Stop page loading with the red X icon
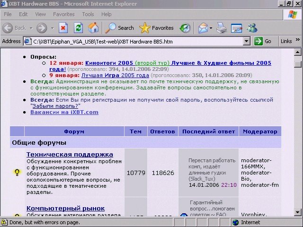Viewport: 303px width, 227px height. pos(63,28)
